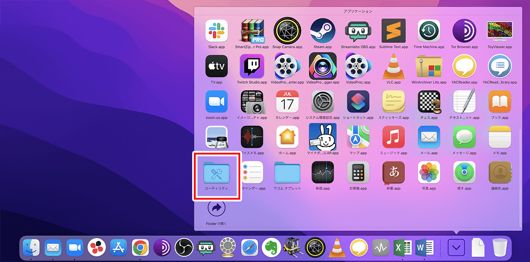Open Microsoft Excel from the Dock
The image size is (530, 262).
click(x=402, y=248)
